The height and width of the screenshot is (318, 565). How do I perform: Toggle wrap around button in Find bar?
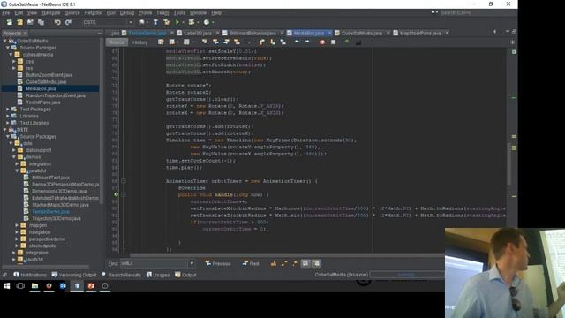(316, 263)
